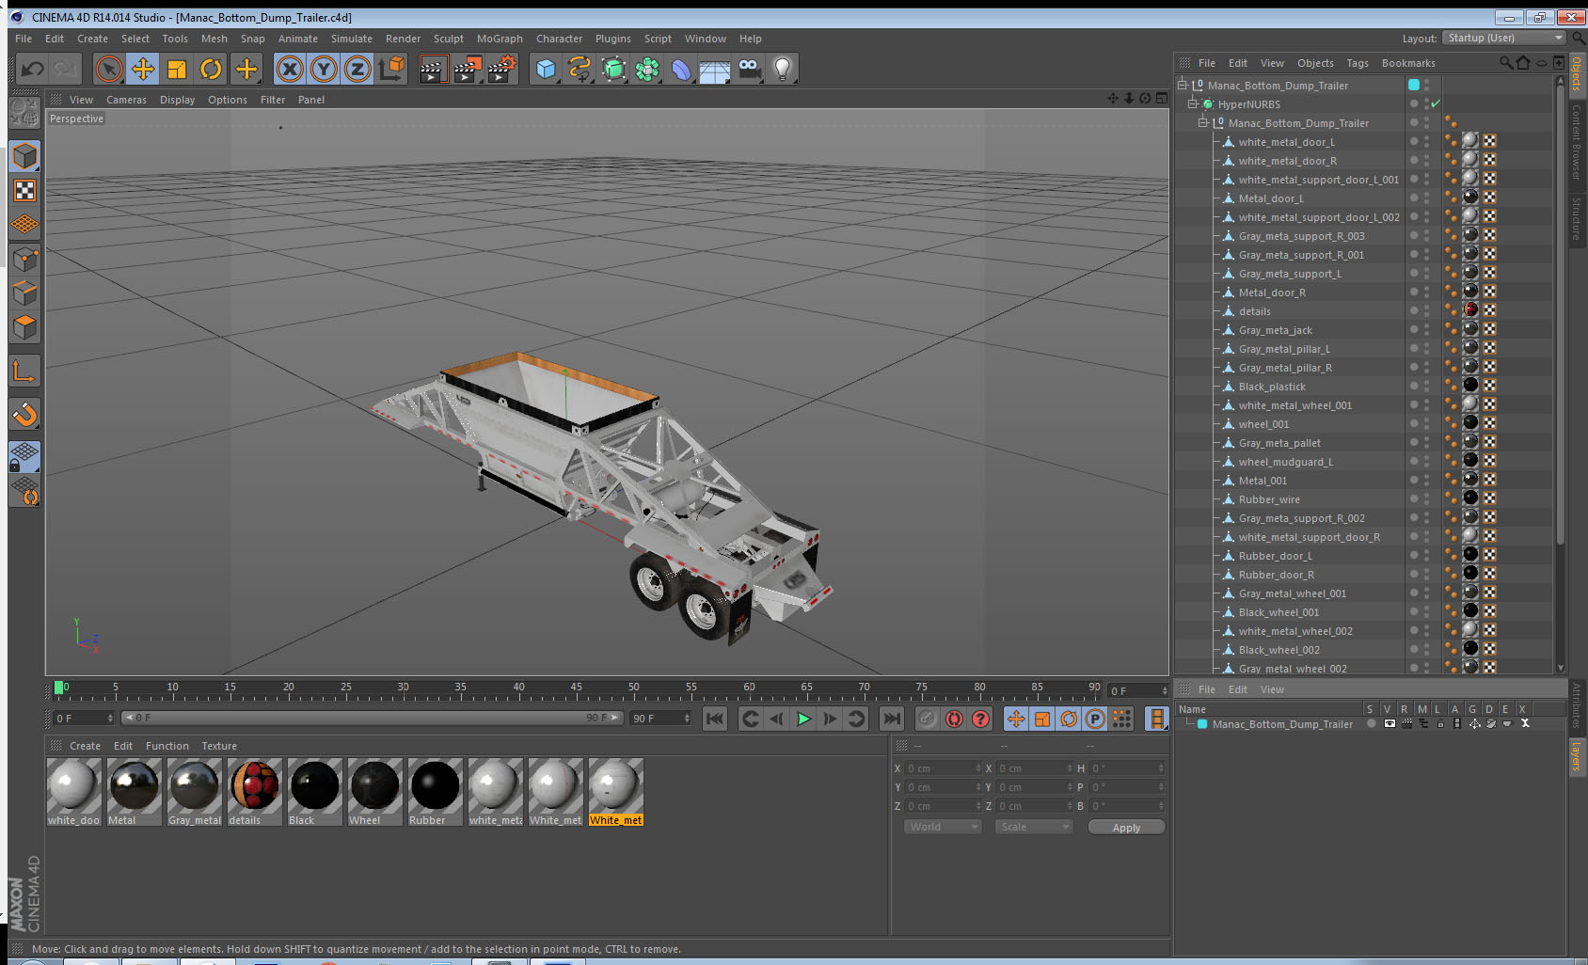Open Object Manager Tags menu
The height and width of the screenshot is (965, 1588).
tap(1357, 63)
